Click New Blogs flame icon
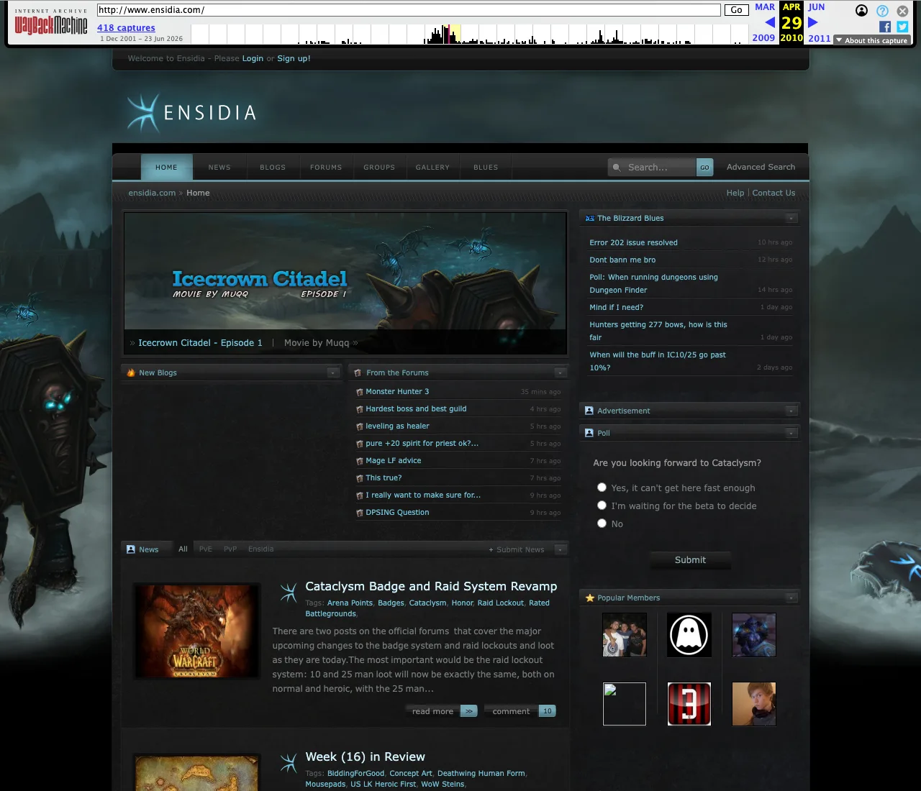This screenshot has width=921, height=791. 131,372
